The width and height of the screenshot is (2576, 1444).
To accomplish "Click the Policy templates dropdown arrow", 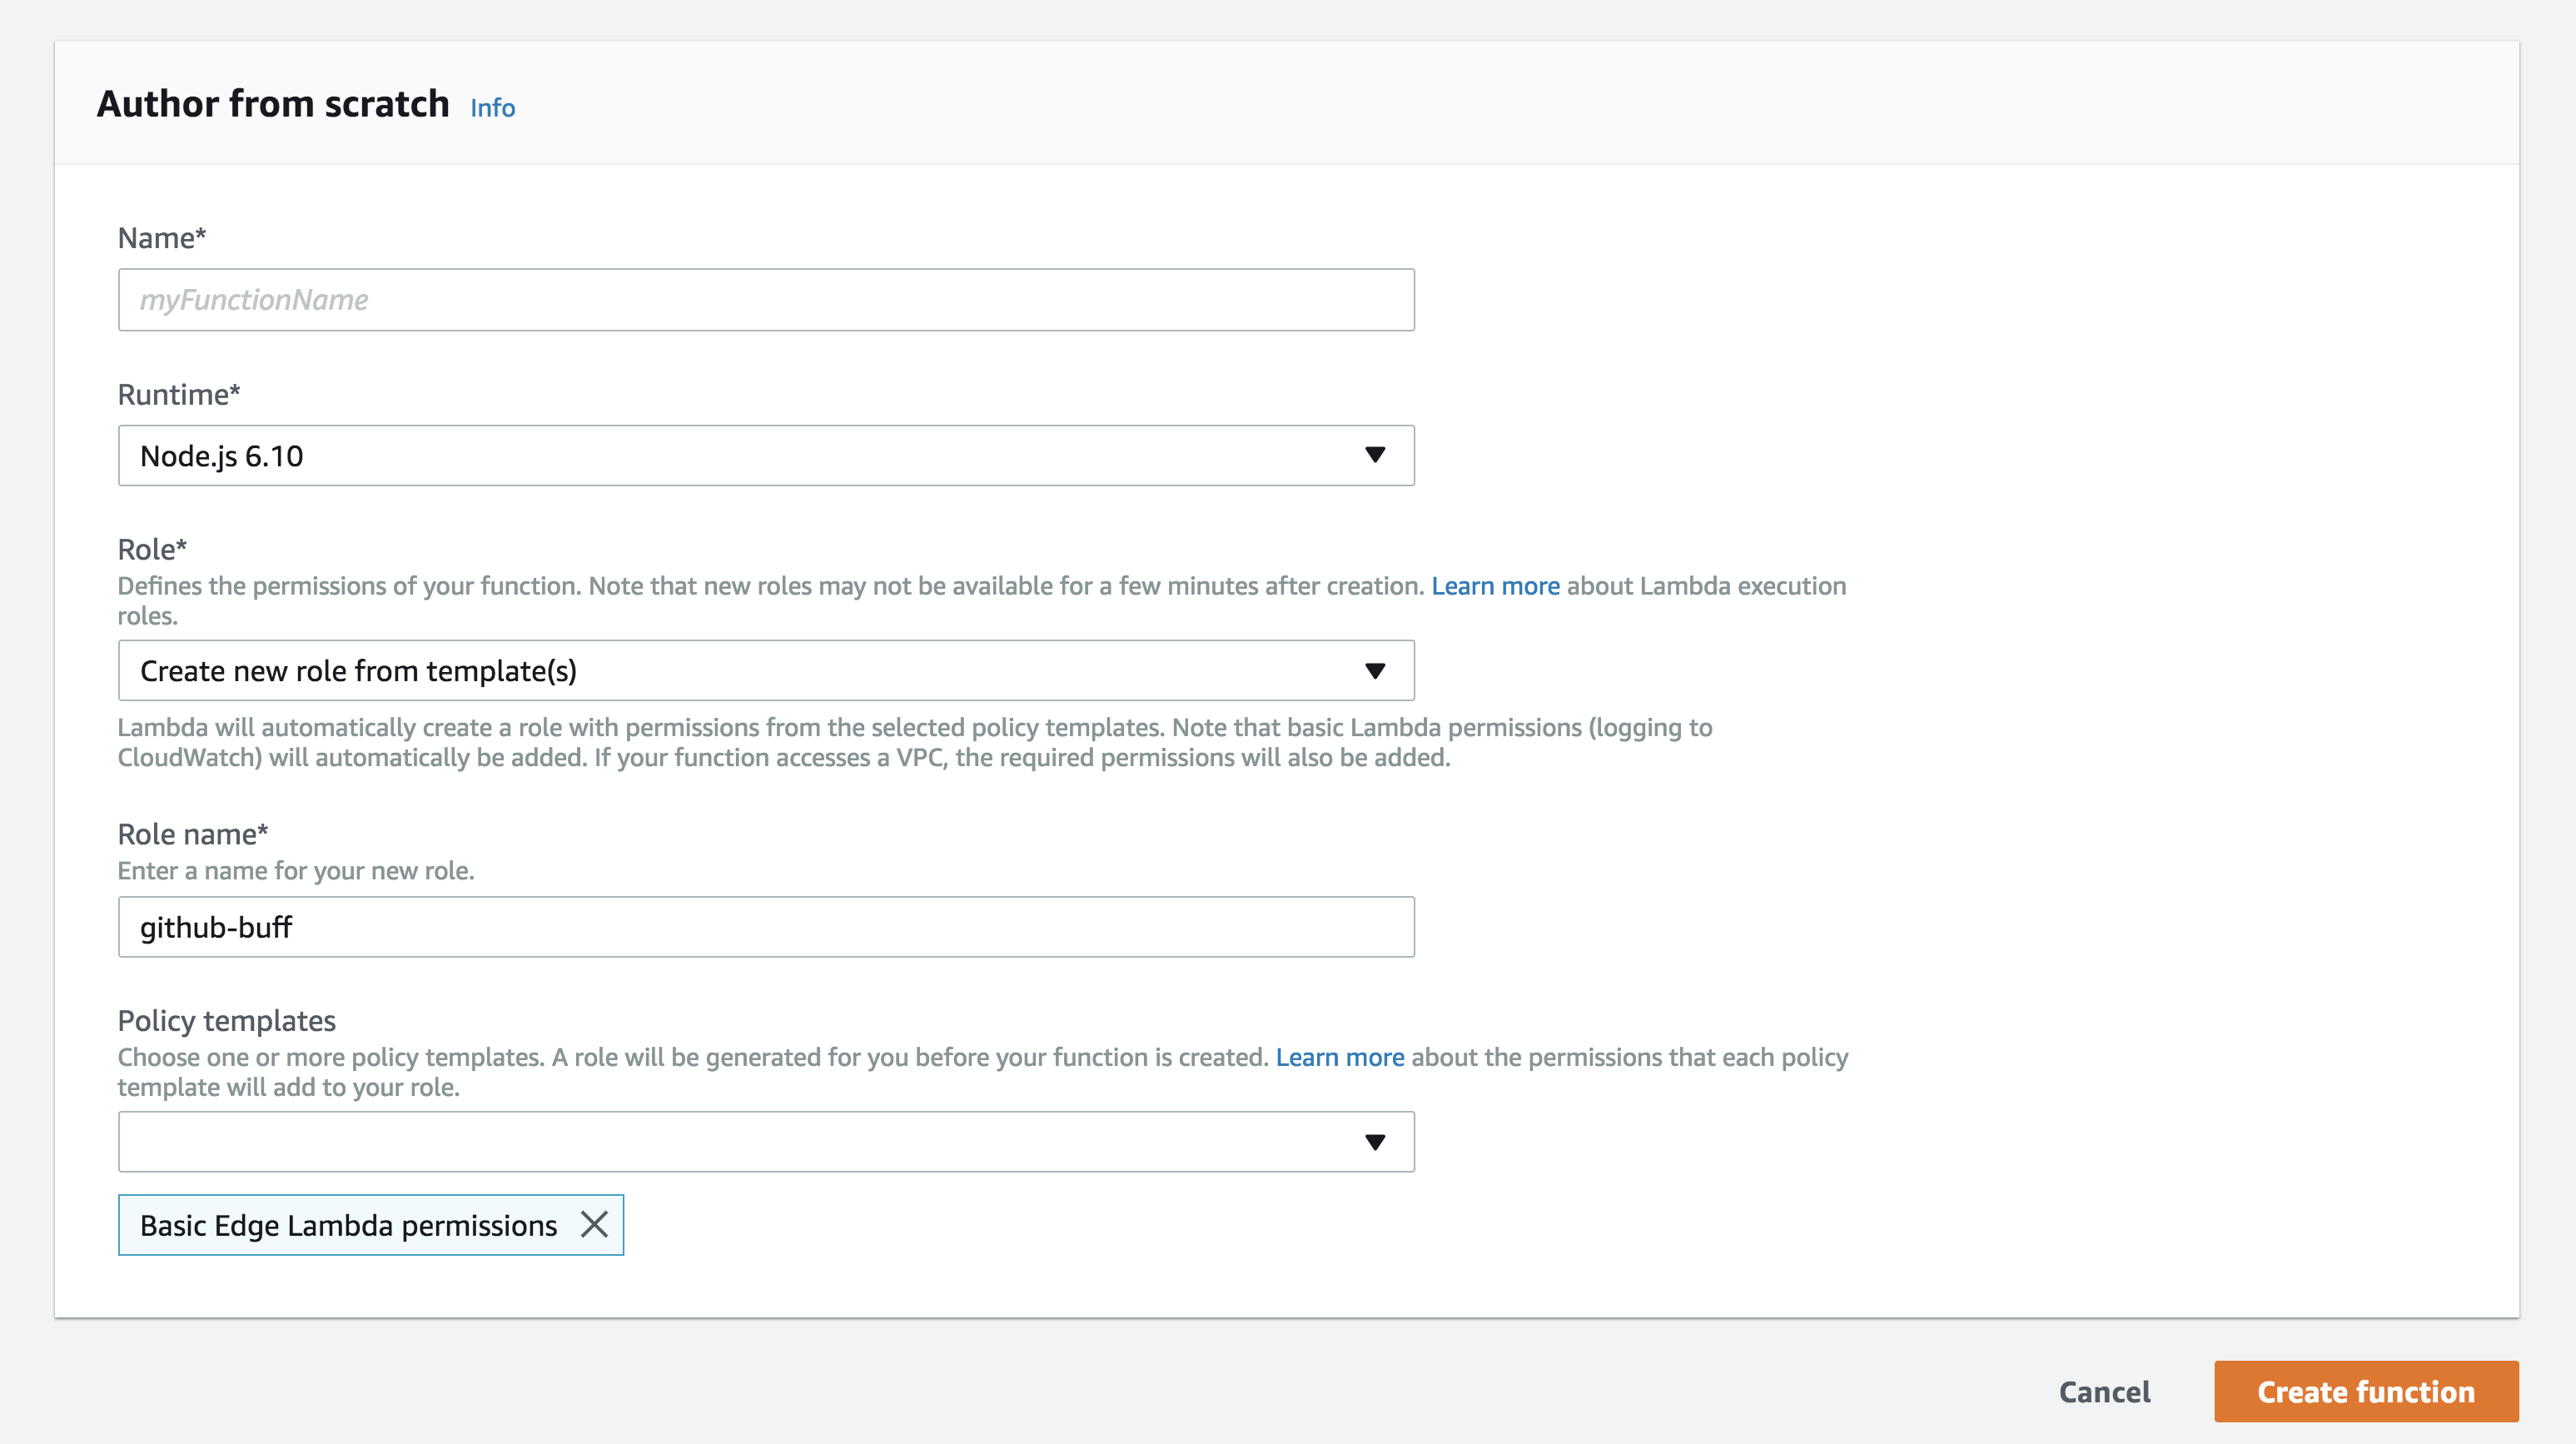I will [1375, 1142].
